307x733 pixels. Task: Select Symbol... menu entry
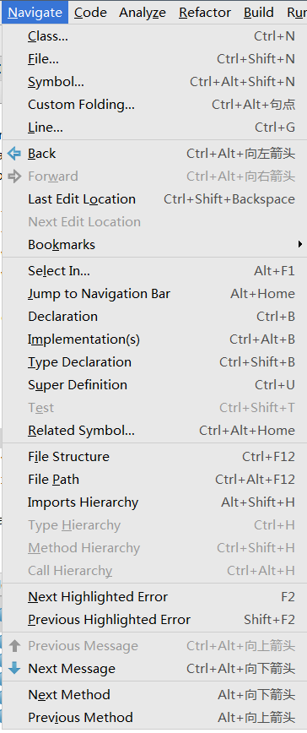pos(153,82)
